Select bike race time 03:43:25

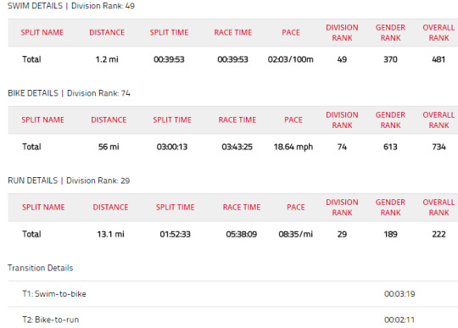pyautogui.click(x=237, y=147)
